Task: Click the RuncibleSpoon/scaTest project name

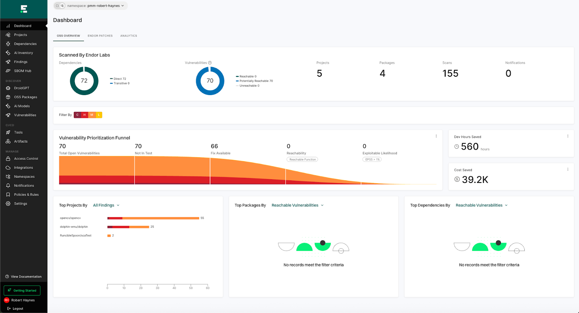Action: [x=76, y=236]
